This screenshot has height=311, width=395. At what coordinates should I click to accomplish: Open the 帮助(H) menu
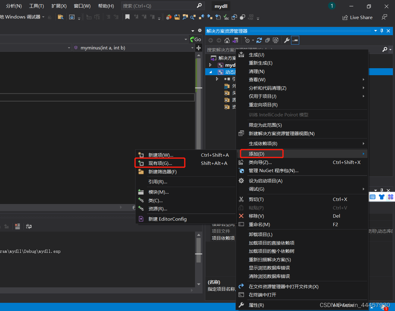click(x=106, y=6)
